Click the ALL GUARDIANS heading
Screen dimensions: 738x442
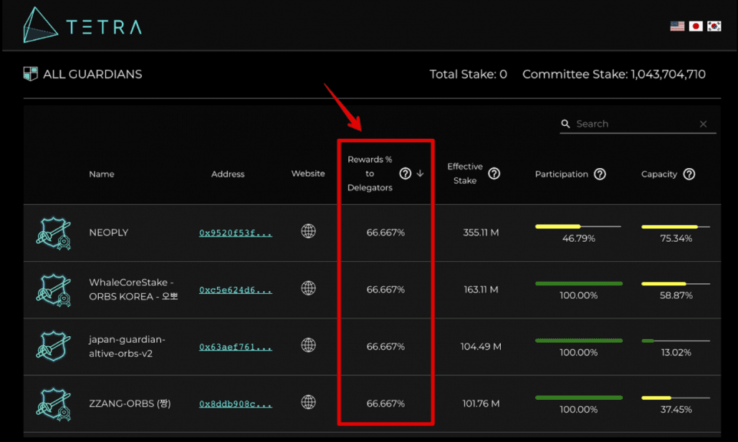tap(92, 74)
